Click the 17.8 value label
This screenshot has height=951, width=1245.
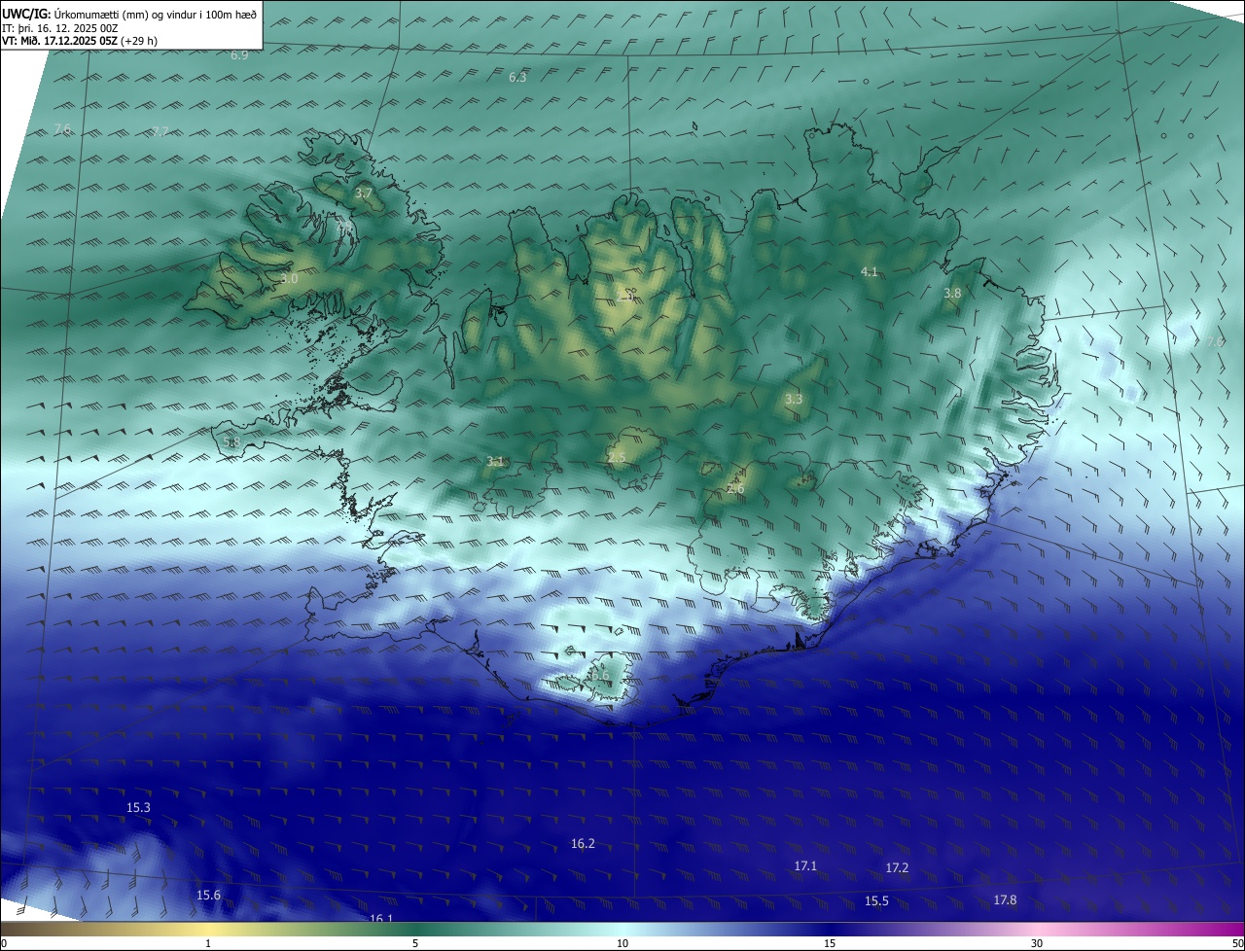(x=1005, y=900)
